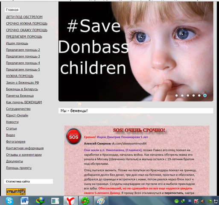219x205 pixels.
Task: Open Закон о Беженцах РФ link
Action: [23, 82]
